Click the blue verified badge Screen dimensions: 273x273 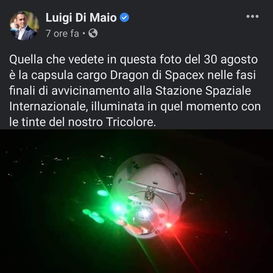click(x=124, y=17)
